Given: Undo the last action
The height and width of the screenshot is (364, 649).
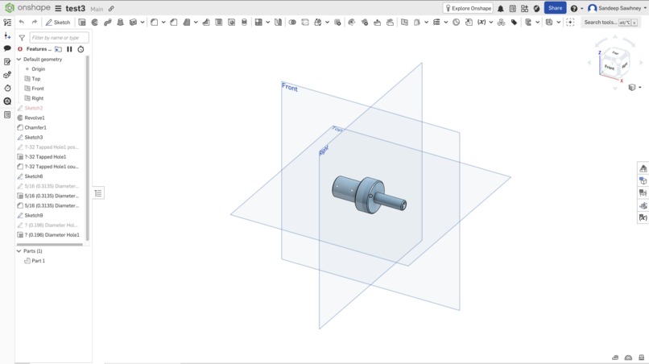Looking at the screenshot, I should [x=22, y=23].
